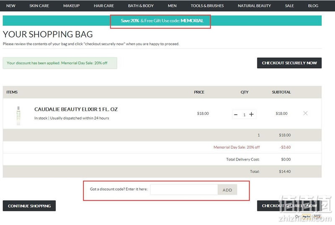Click the Memorial Day Sale 20% off line
Screen dimensions: 335x225
[237, 147]
